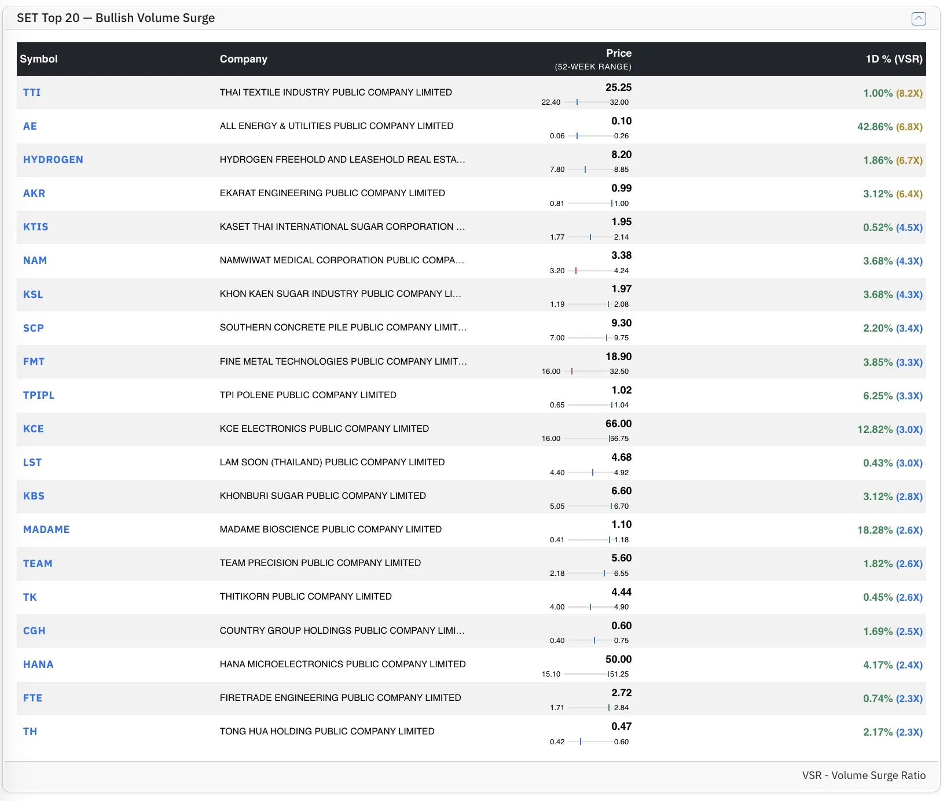Click the 1D % (VSR) column header
This screenshot has height=801, width=947.
coord(894,59)
